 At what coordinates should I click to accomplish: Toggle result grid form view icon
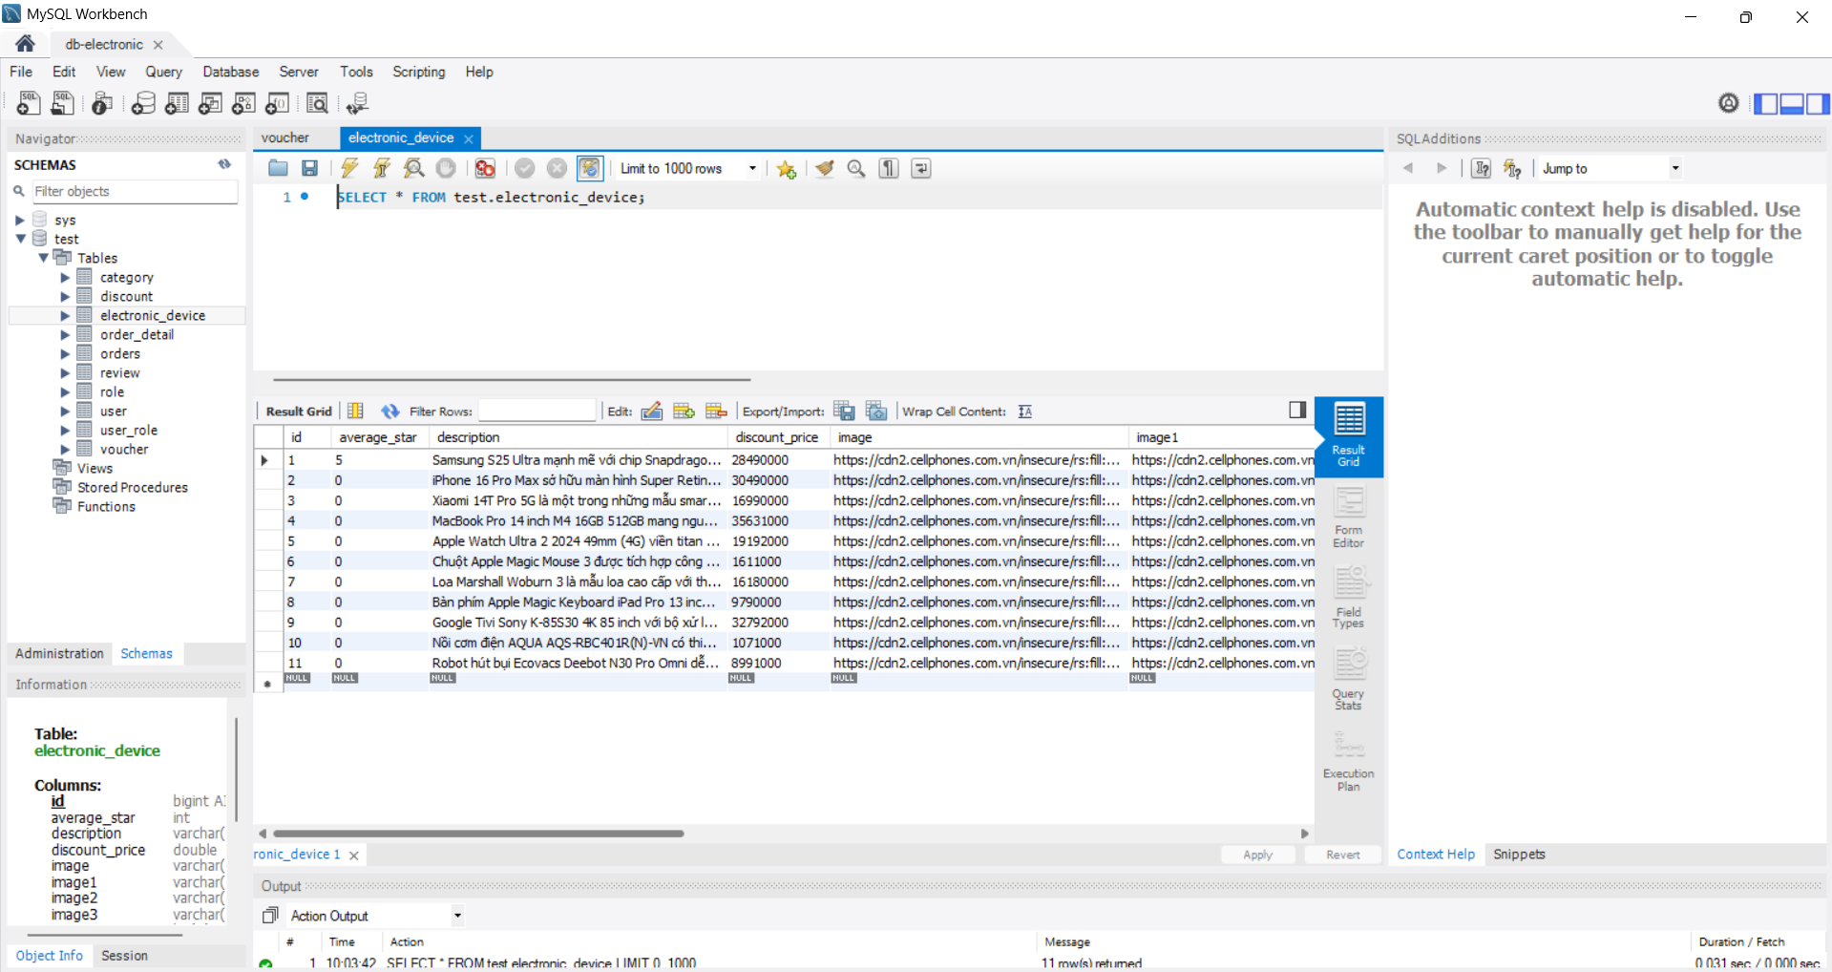tap(355, 411)
